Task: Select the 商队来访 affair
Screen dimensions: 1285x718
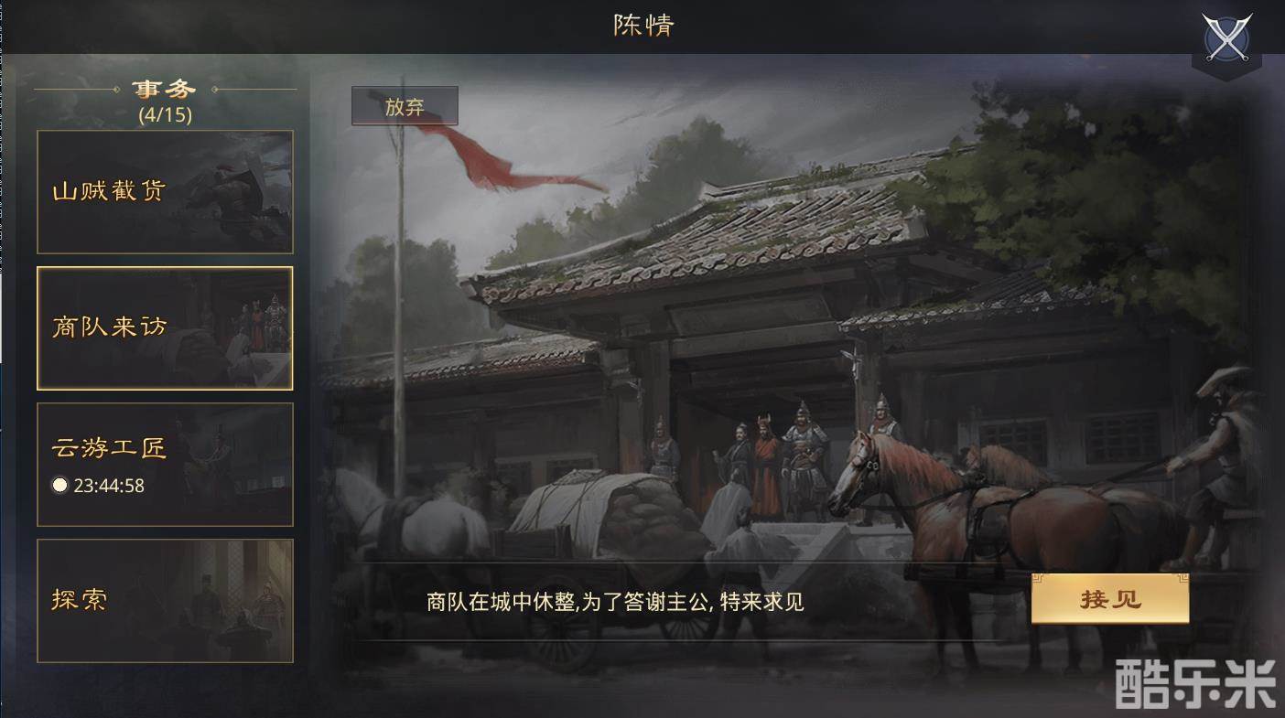Action: click(x=165, y=328)
